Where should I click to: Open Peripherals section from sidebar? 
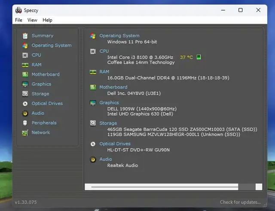pos(44,123)
